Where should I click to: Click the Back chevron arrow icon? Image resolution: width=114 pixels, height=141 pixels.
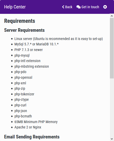click(x=63, y=7)
